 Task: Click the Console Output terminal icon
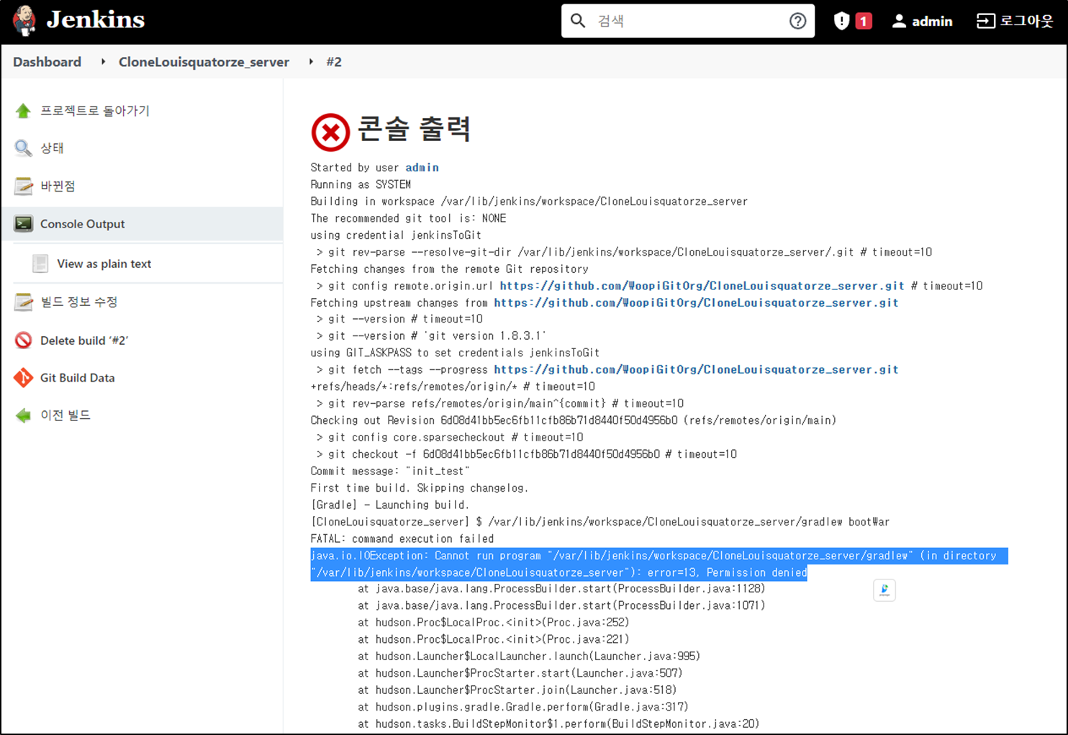(23, 224)
